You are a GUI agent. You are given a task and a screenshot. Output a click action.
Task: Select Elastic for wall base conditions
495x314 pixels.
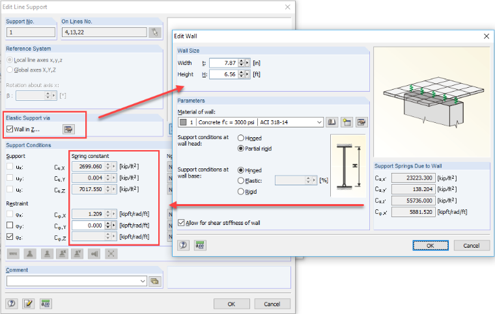241,181
